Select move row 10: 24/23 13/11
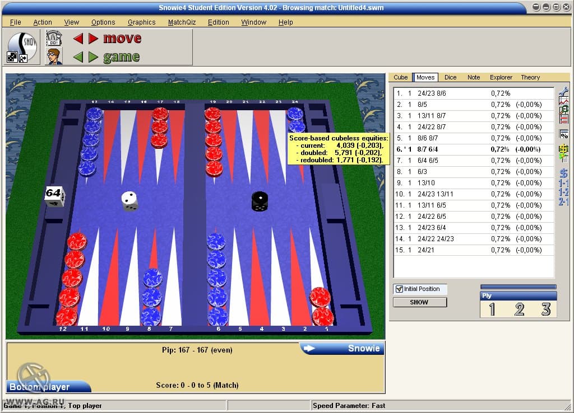The image size is (574, 413). [474, 194]
